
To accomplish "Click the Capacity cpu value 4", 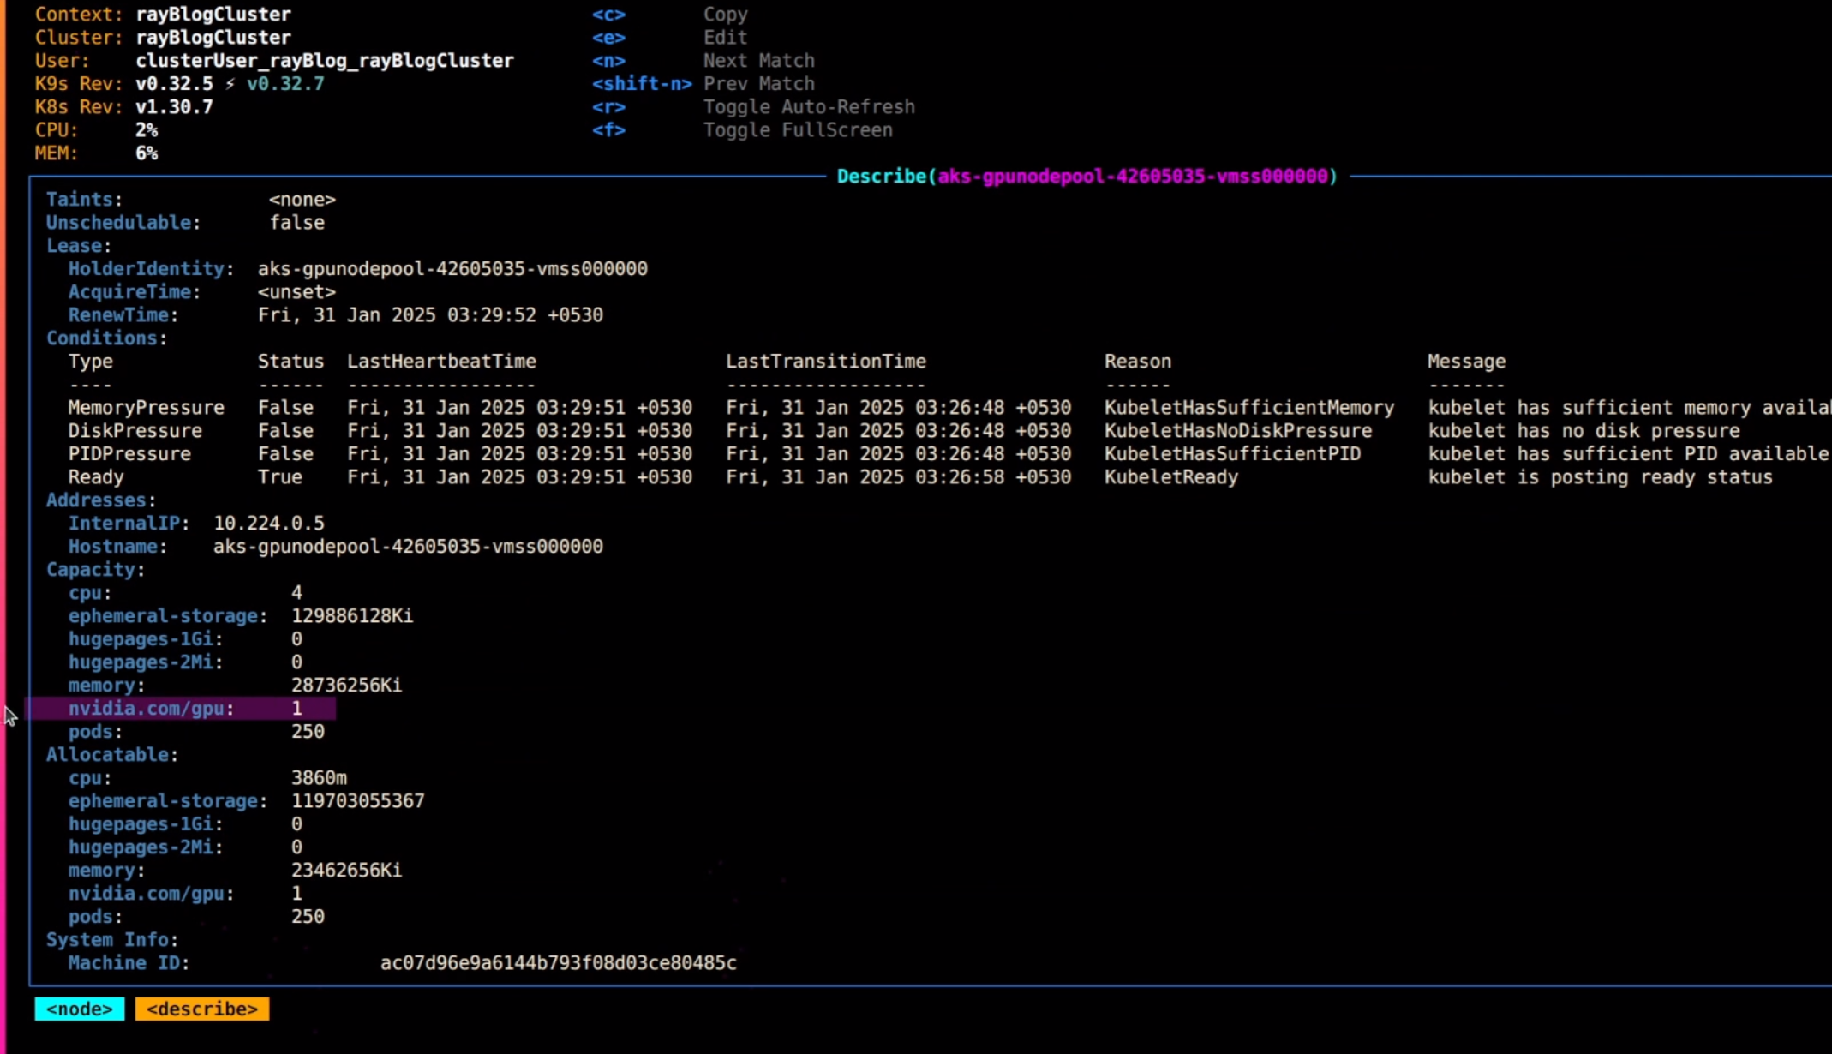I will coord(296,593).
